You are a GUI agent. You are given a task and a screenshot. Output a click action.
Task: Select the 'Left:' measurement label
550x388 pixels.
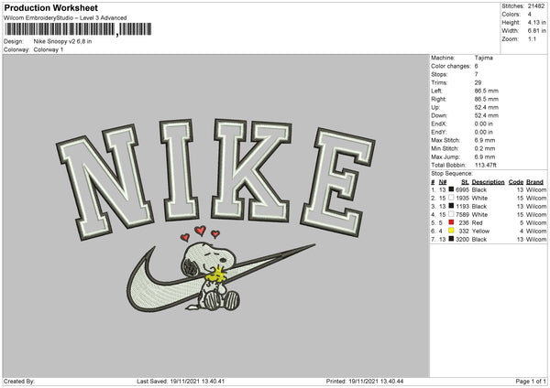[436, 91]
